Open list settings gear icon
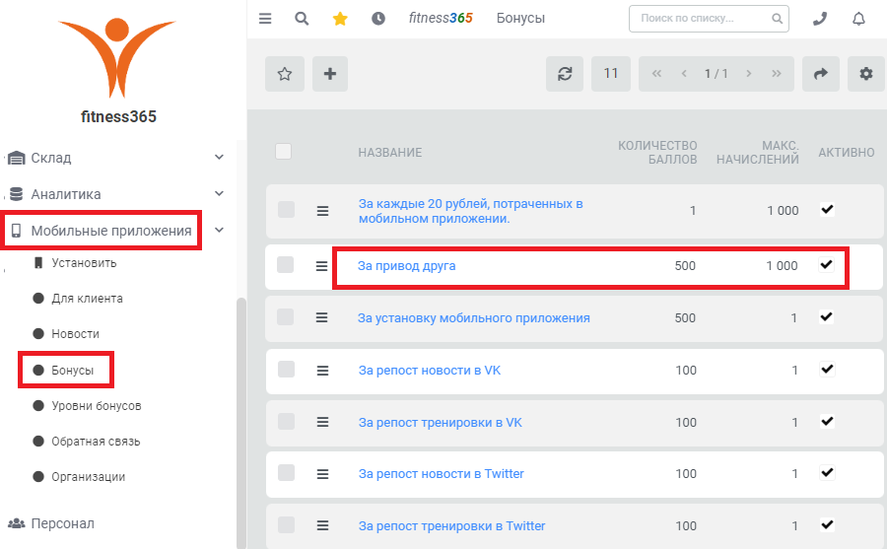The width and height of the screenshot is (887, 549). click(866, 74)
